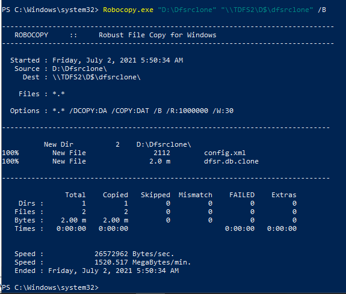Click the Extras column header

point(284,195)
